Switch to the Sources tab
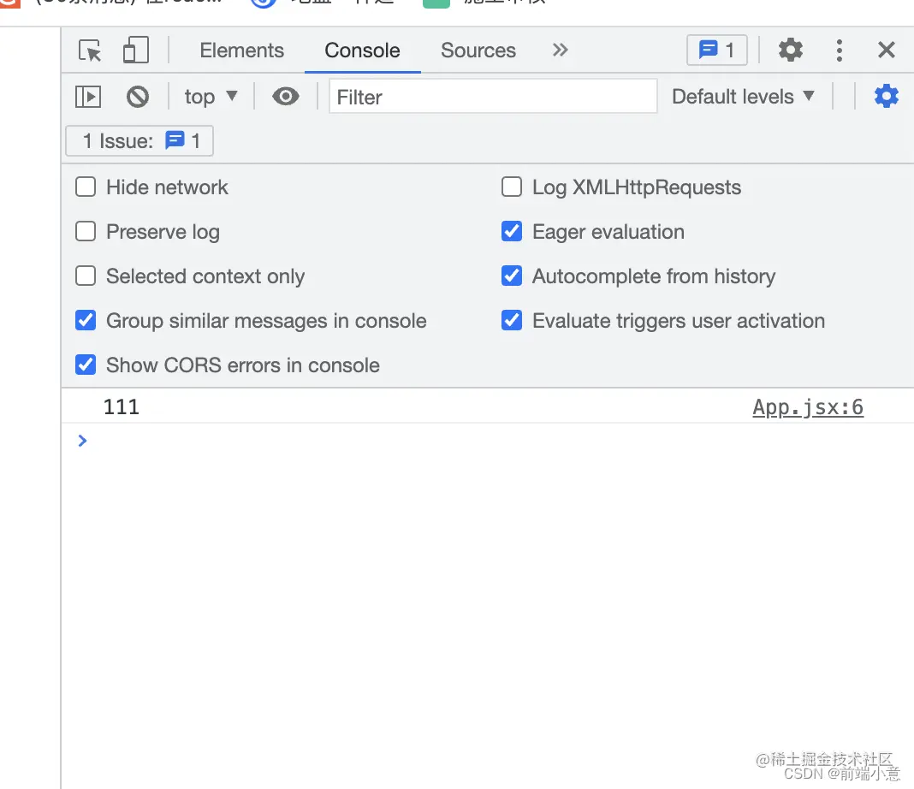Viewport: 914px width, 789px height. (478, 50)
